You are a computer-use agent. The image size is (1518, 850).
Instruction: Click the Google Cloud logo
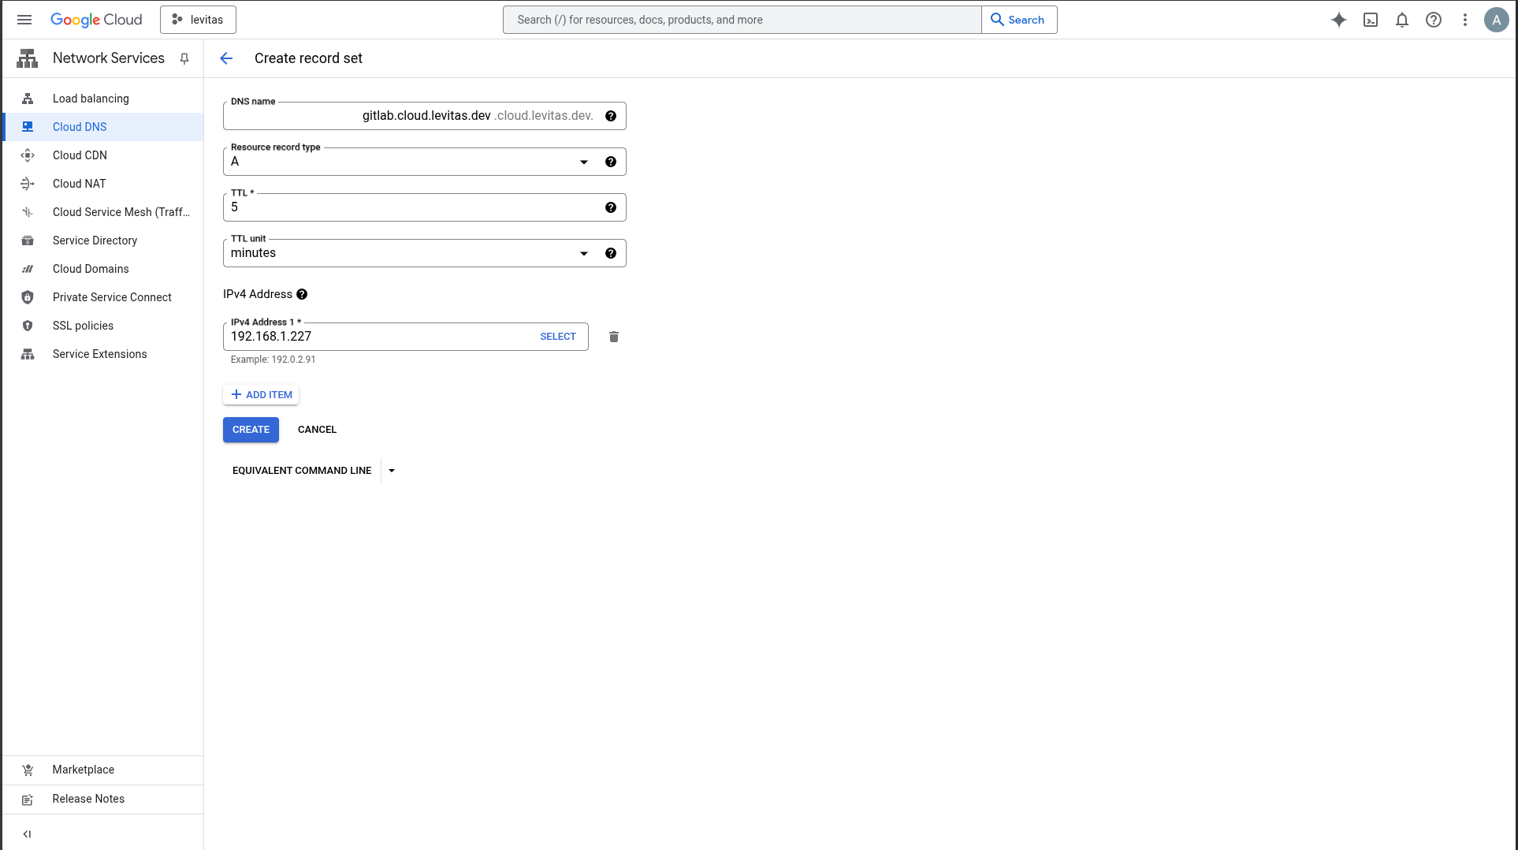tap(96, 20)
